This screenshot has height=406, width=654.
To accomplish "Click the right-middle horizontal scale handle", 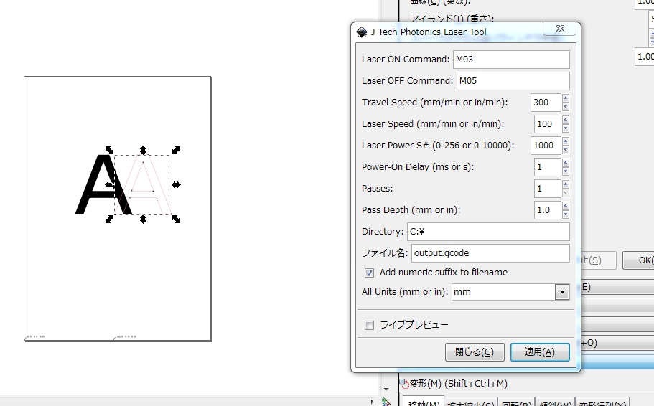I will click(x=177, y=184).
